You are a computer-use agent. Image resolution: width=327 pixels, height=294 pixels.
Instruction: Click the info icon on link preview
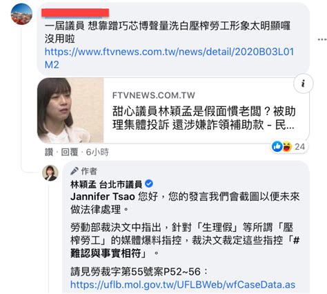click(304, 84)
